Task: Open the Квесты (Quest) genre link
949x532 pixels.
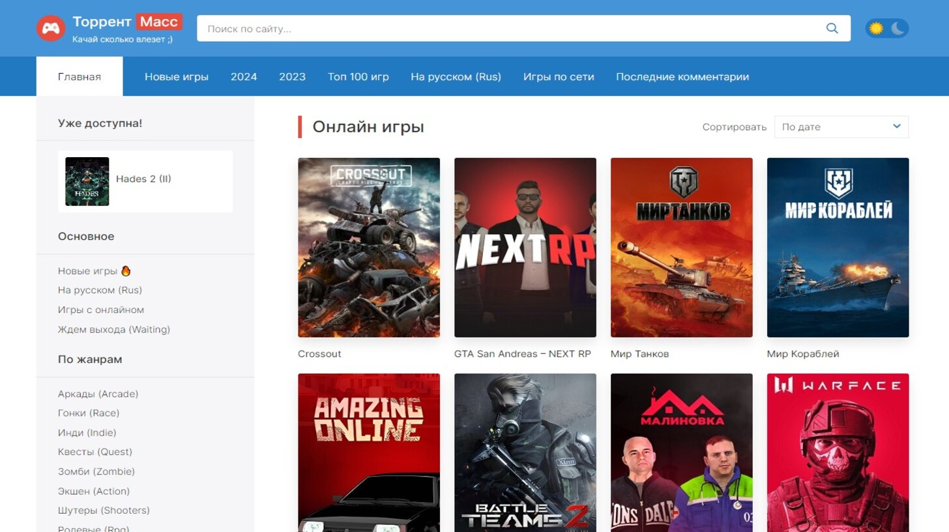Action: (x=95, y=452)
